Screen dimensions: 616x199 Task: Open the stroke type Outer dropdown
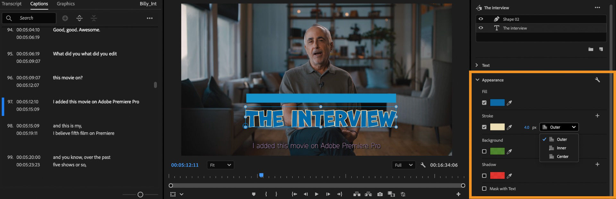[559, 127]
